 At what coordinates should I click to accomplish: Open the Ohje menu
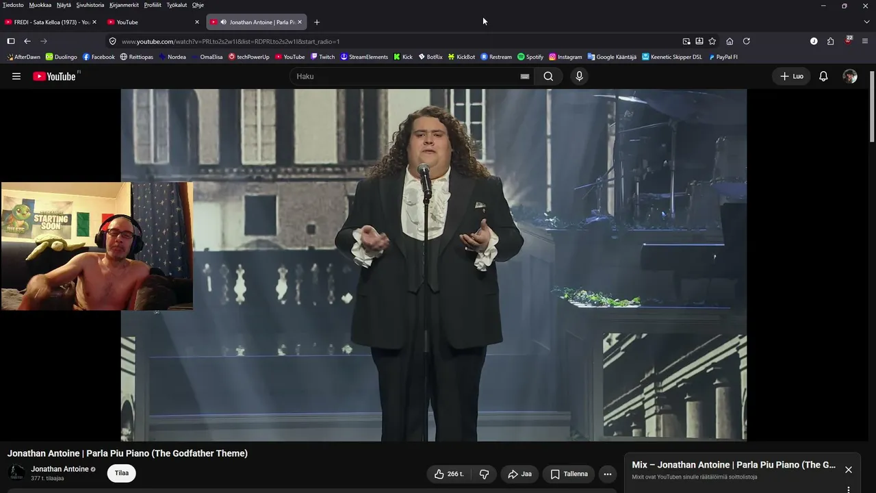[x=198, y=5]
